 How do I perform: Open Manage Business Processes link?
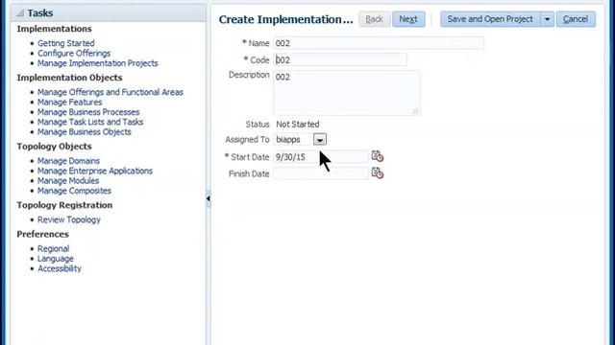(x=88, y=112)
